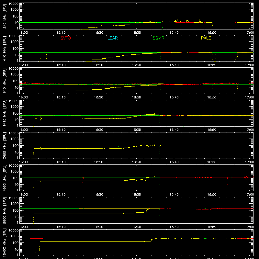Click the 10000 tick value on 8800 MHz axis
The image size is (259, 259).
click(x=14, y=198)
